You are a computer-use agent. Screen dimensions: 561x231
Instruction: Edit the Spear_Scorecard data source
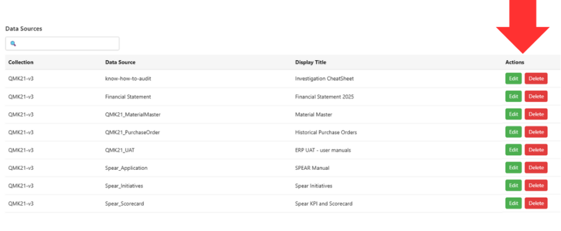click(513, 203)
